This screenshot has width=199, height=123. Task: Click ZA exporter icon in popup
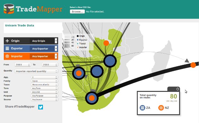tap(142, 108)
